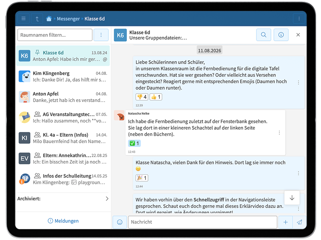
Task: Click the Natascha Nelke sender name
Action: pos(138,114)
